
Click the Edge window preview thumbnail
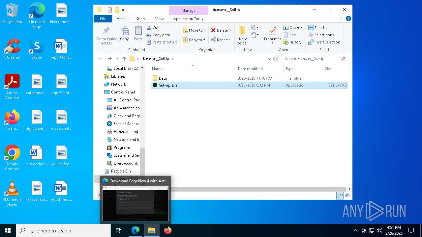coord(136,203)
